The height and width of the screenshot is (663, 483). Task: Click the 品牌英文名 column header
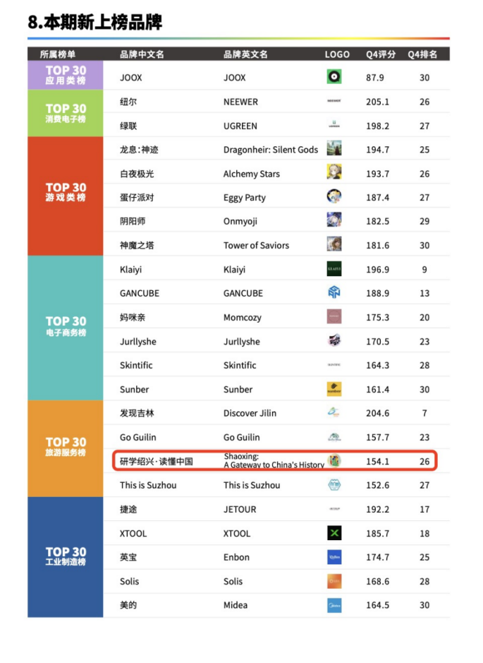[x=245, y=54]
